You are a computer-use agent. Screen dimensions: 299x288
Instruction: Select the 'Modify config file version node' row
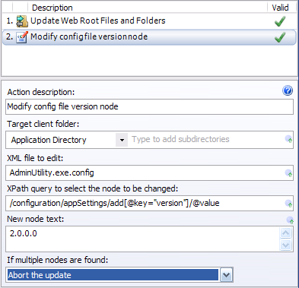pyautogui.click(x=149, y=37)
